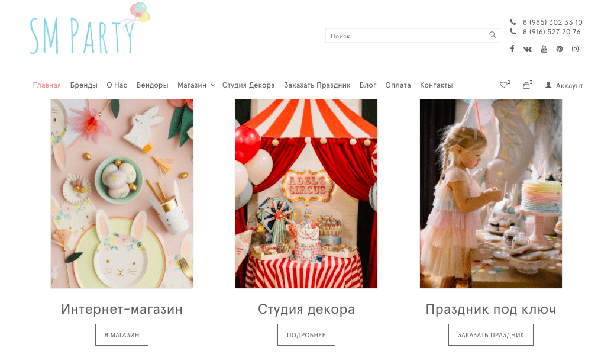Expand the Магазин dropdown arrow
The image size is (614, 354).
(x=213, y=85)
